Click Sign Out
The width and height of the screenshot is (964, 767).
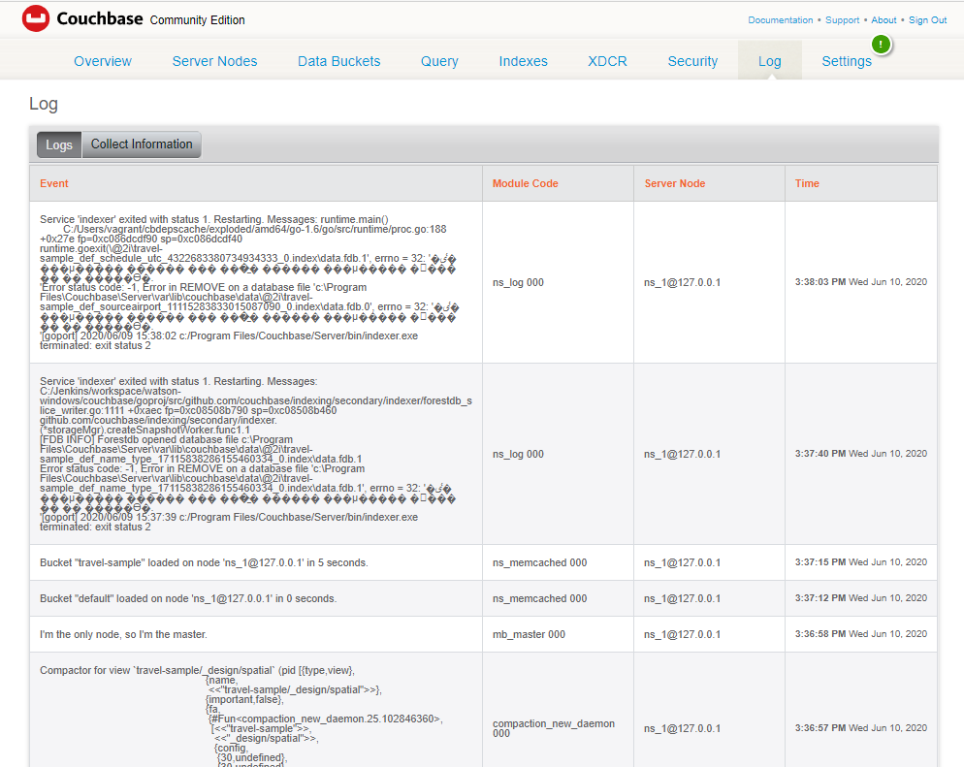[928, 20]
